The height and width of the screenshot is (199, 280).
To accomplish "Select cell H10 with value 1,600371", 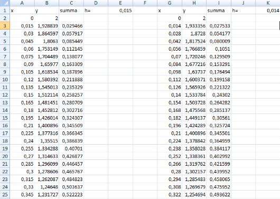I will point(194,80).
